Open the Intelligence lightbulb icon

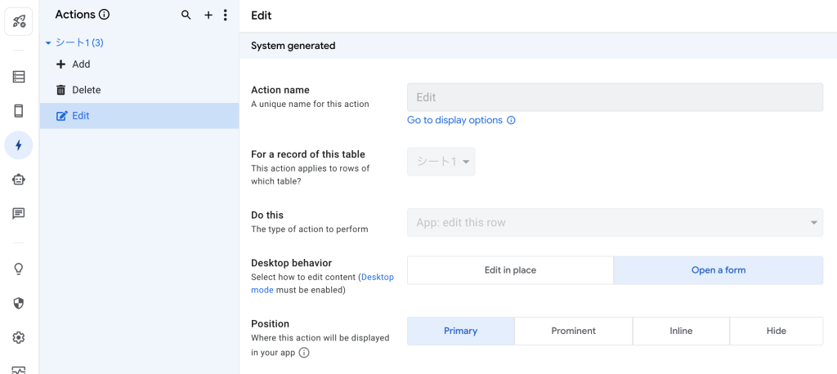(x=19, y=269)
